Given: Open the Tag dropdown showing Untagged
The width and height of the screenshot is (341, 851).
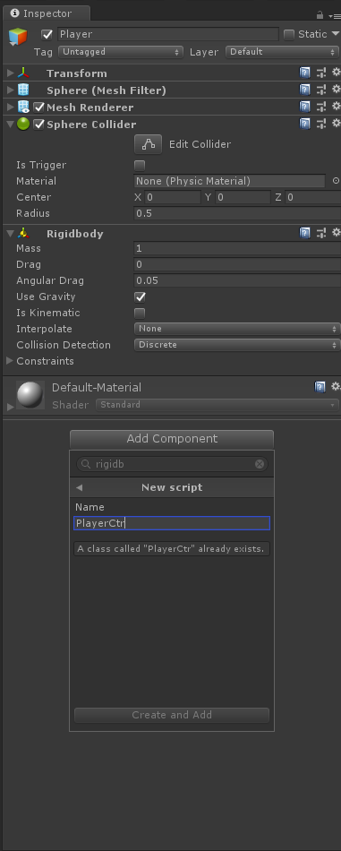Looking at the screenshot, I should pyautogui.click(x=121, y=52).
